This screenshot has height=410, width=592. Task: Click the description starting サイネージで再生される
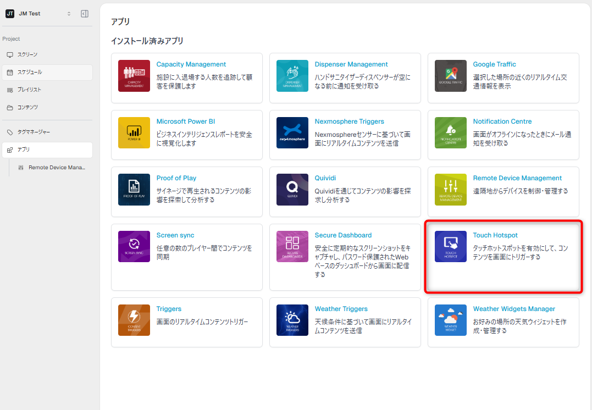point(204,195)
